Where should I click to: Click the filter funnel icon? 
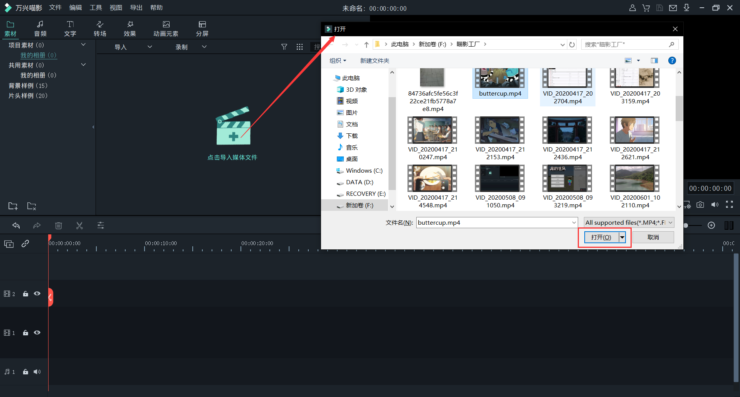[284, 47]
